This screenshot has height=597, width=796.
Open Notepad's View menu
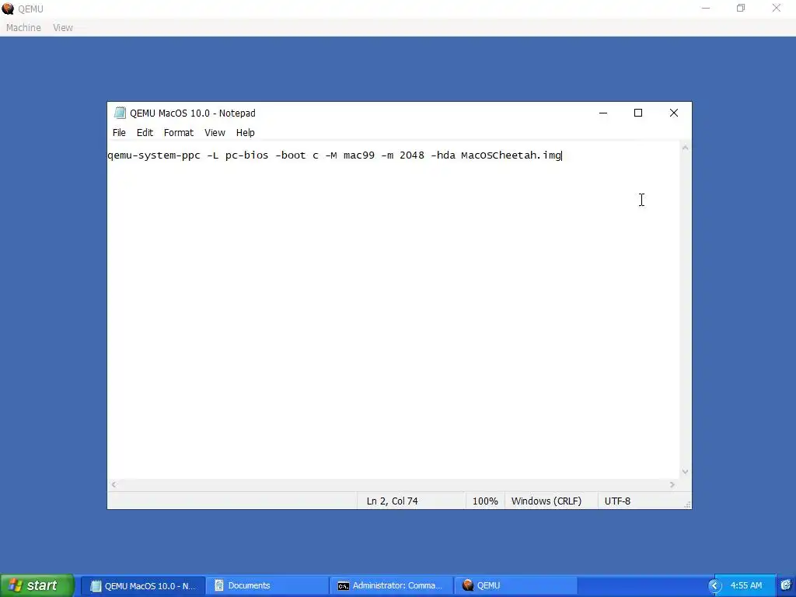click(x=215, y=132)
